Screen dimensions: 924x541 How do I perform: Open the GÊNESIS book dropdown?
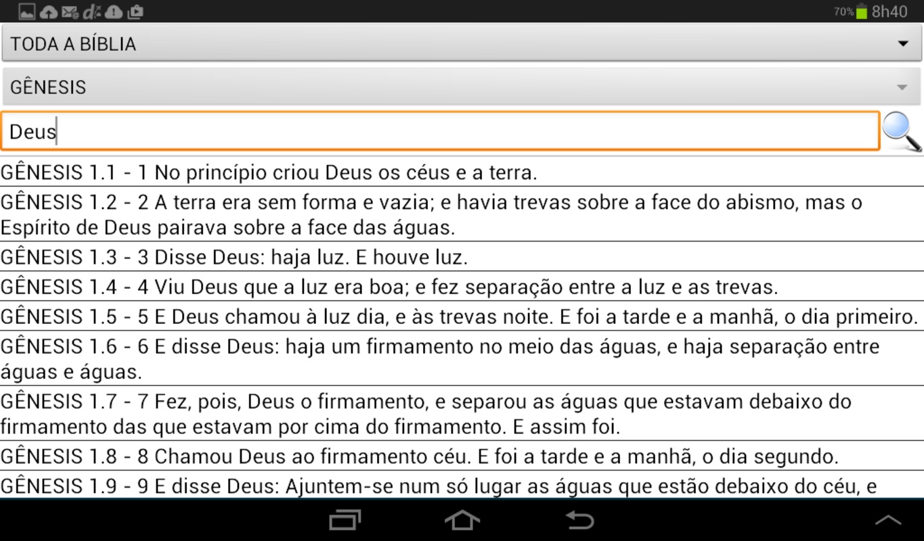[x=462, y=87]
